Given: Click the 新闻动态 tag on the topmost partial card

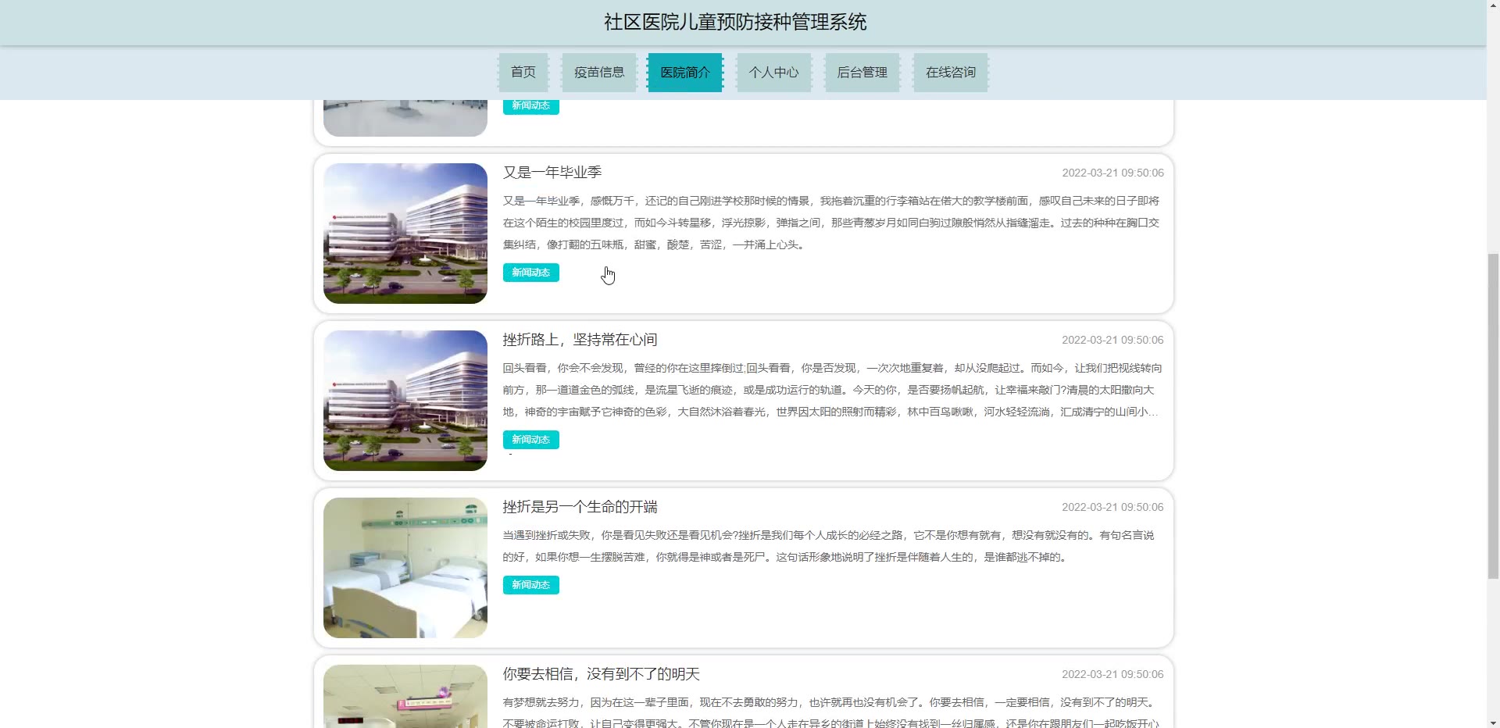Looking at the screenshot, I should (x=530, y=106).
